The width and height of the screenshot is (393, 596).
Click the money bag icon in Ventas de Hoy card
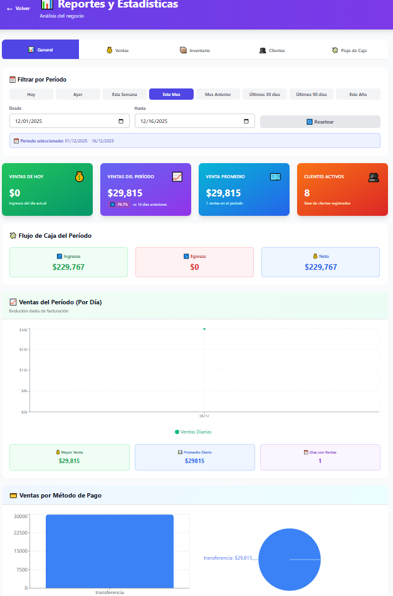click(79, 177)
